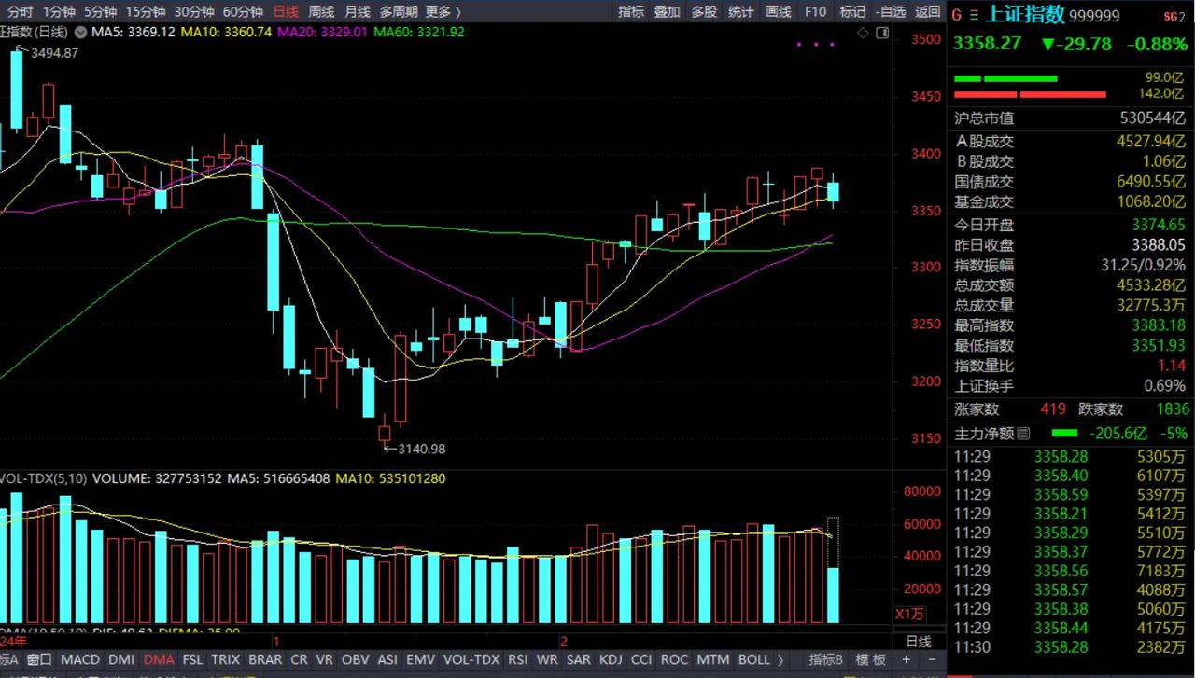Open the F10 info page
This screenshot has width=1195, height=678.
(x=815, y=12)
